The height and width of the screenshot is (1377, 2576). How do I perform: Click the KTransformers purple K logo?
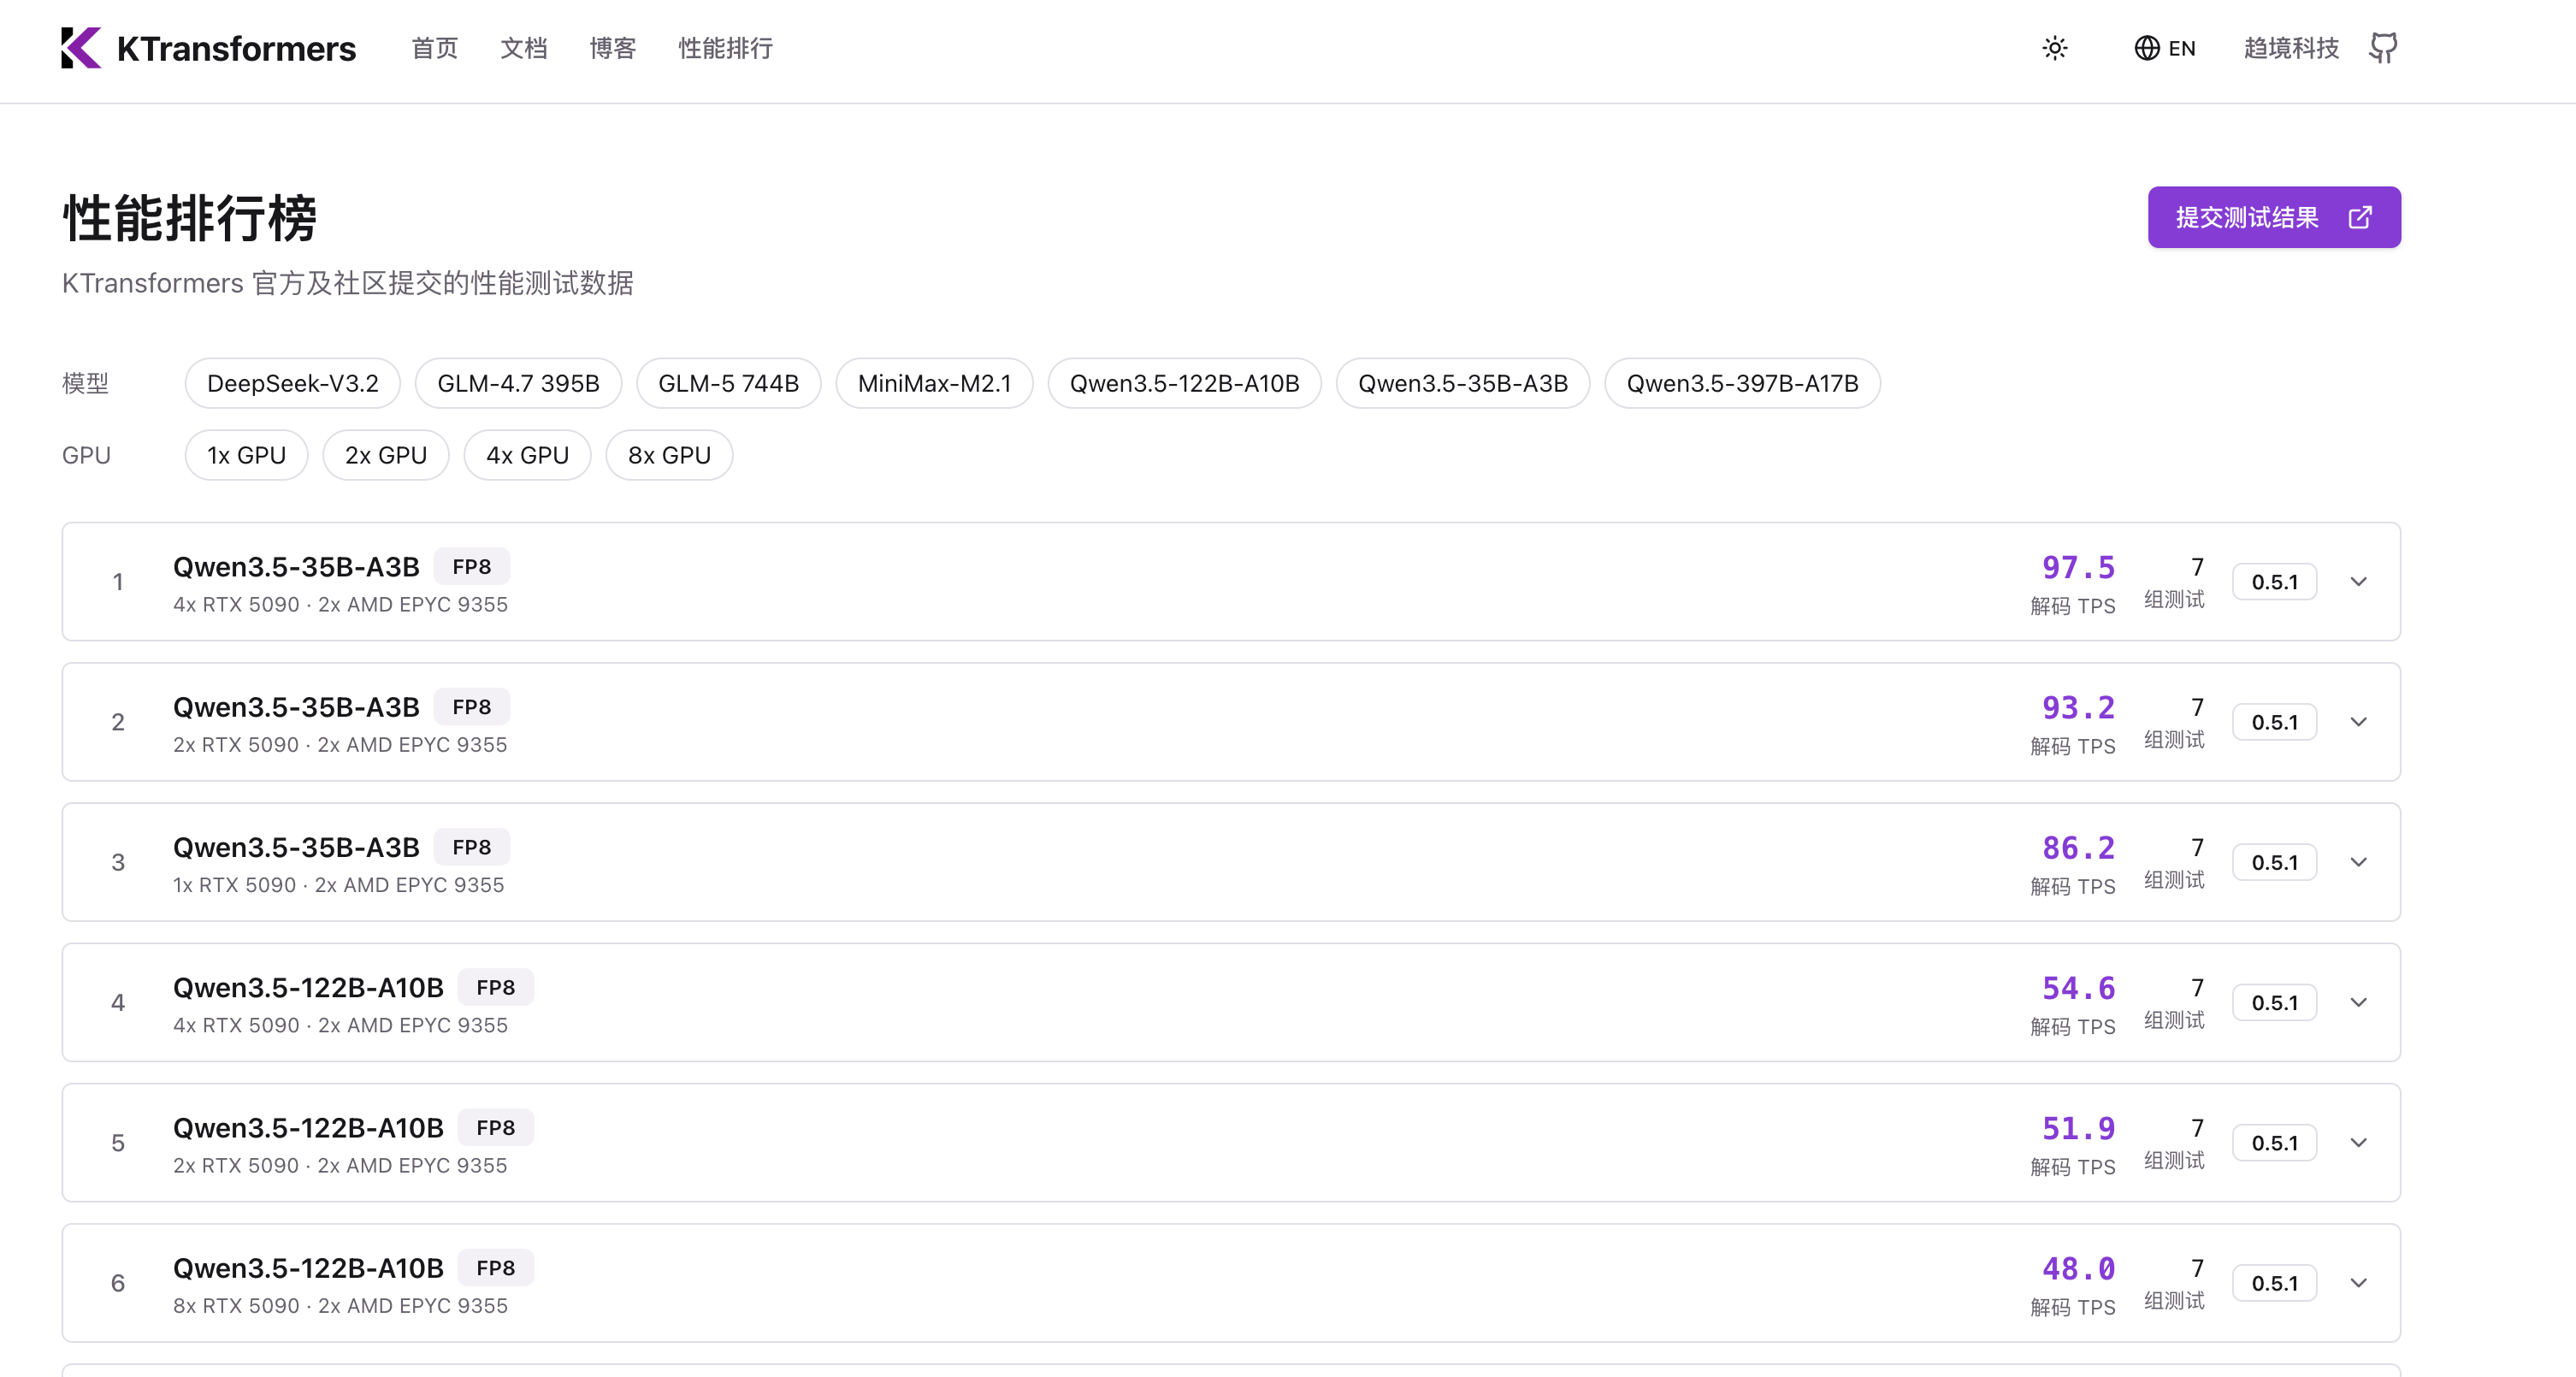point(81,48)
